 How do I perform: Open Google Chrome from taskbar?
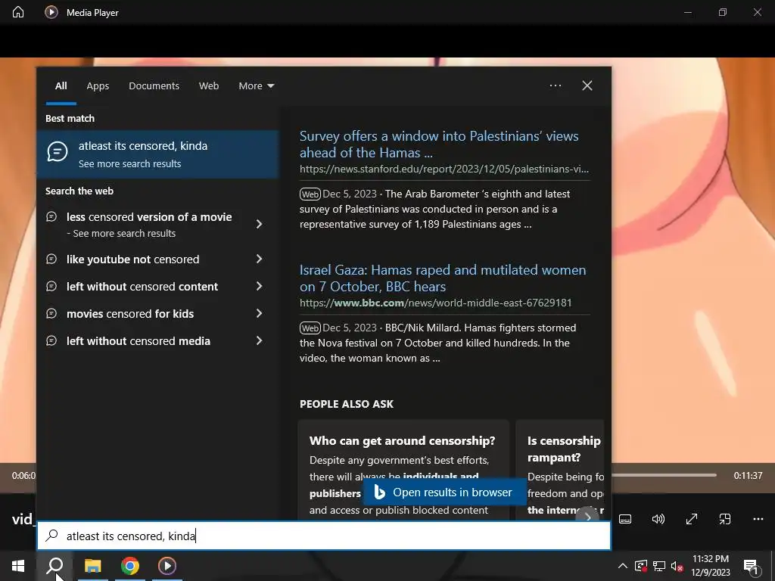click(x=130, y=566)
